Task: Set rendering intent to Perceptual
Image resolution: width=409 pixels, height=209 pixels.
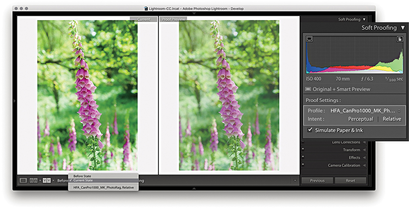Action: click(x=361, y=119)
